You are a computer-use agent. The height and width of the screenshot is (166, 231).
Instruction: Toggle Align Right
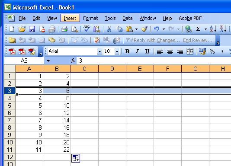180,51
